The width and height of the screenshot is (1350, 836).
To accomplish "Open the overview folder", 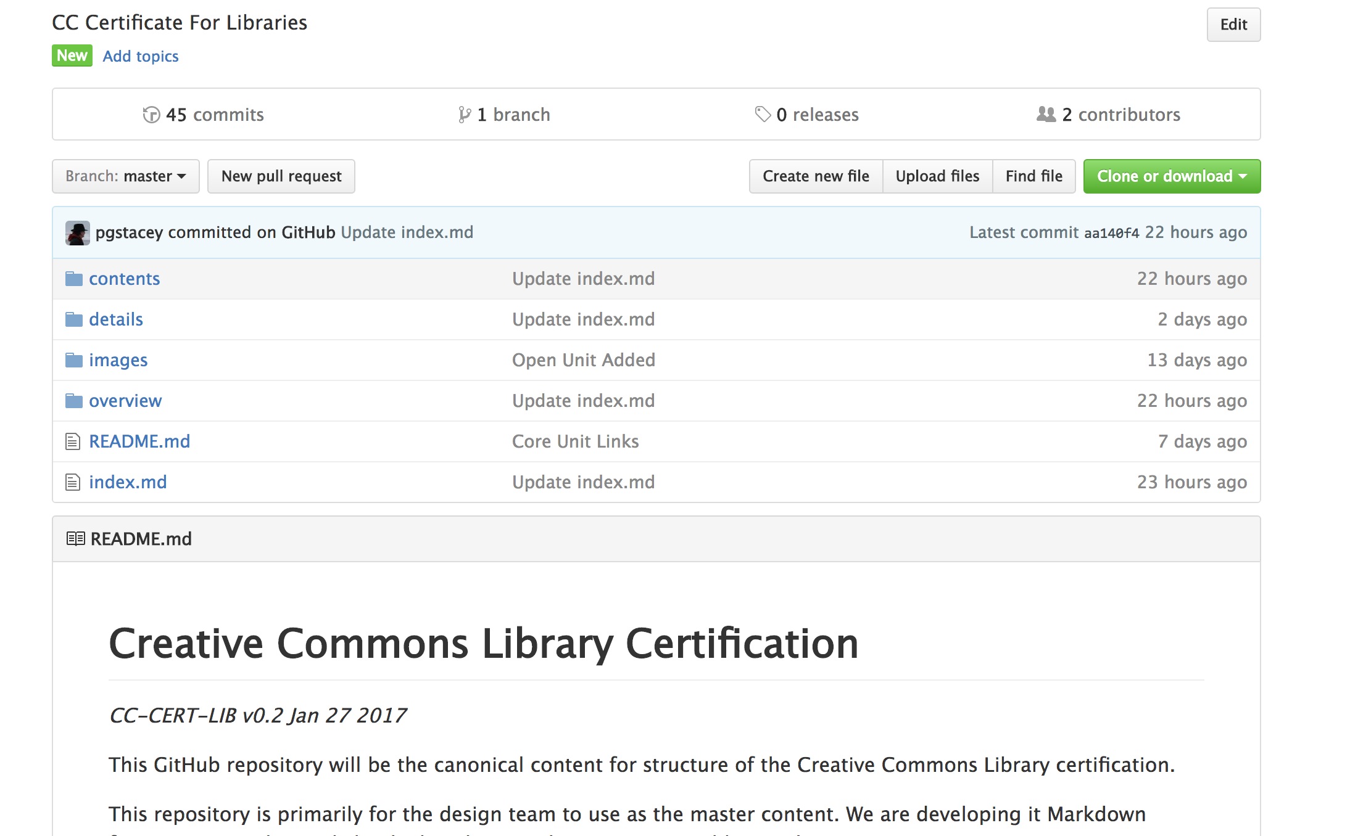I will tap(125, 401).
